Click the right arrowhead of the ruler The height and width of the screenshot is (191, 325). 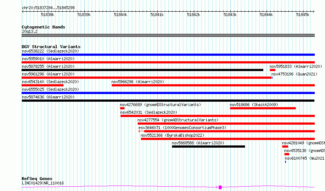point(314,12)
